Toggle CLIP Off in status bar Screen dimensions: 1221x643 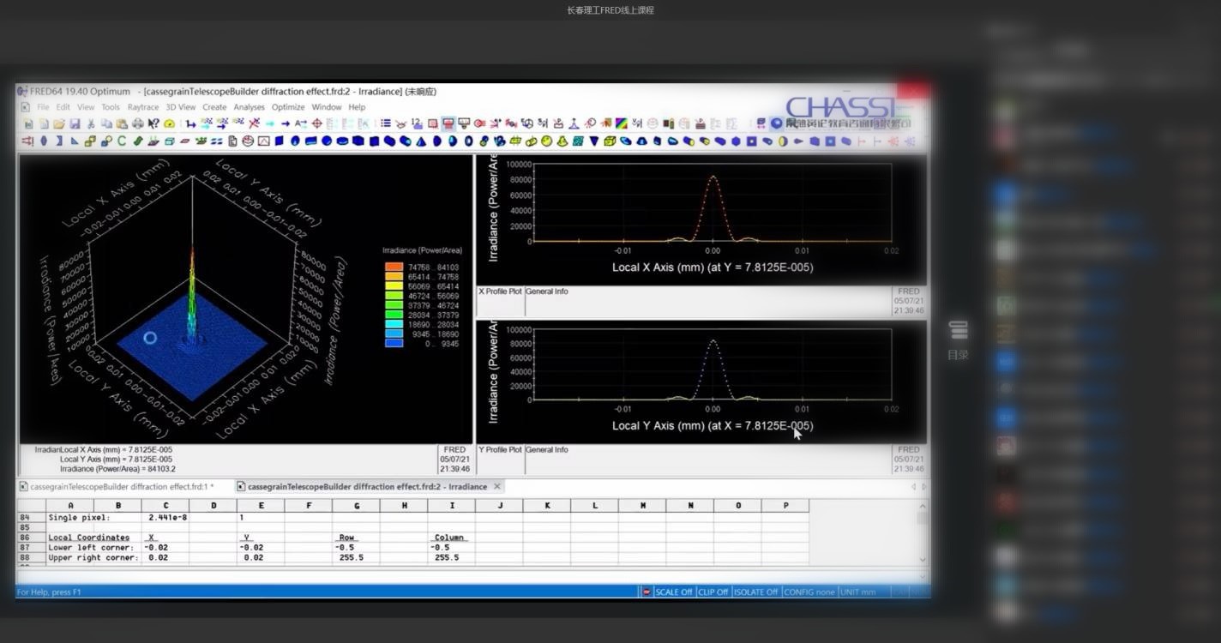(x=713, y=592)
